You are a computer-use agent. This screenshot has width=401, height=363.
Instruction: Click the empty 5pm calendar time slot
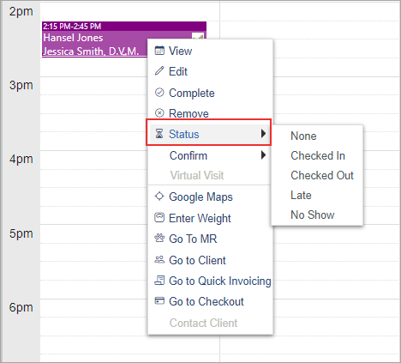pyautogui.click(x=94, y=233)
